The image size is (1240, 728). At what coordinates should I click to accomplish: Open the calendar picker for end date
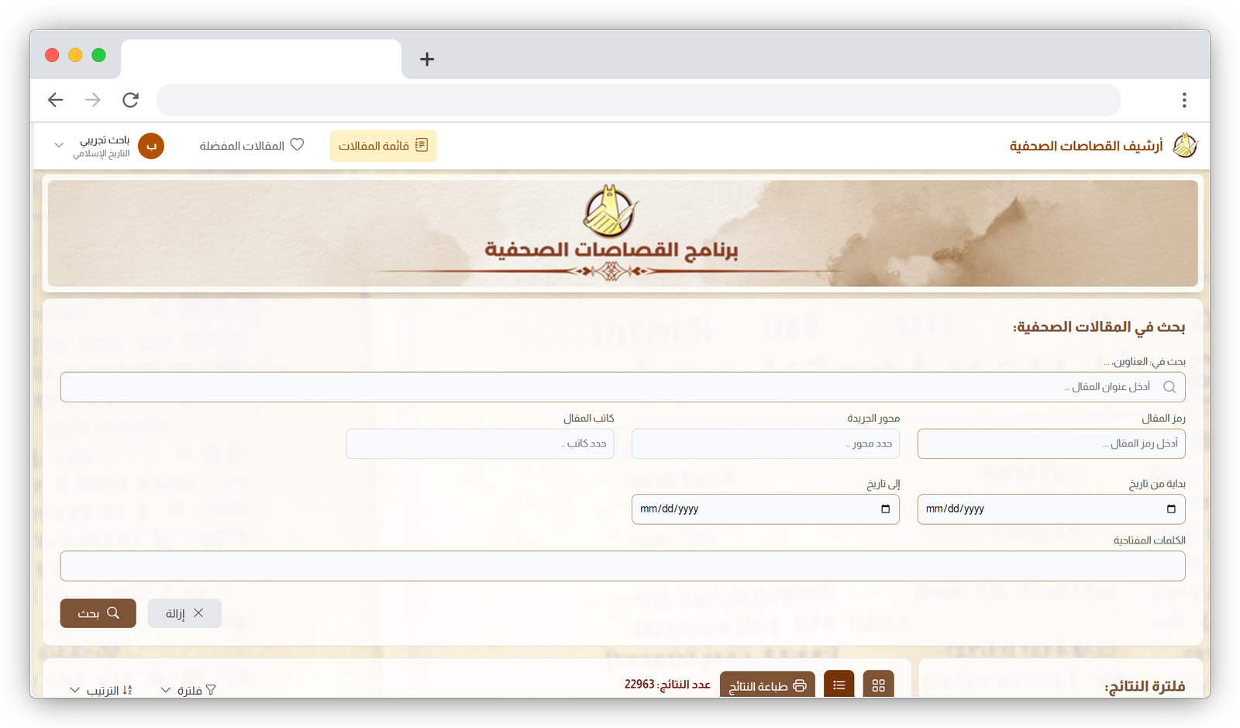(886, 509)
